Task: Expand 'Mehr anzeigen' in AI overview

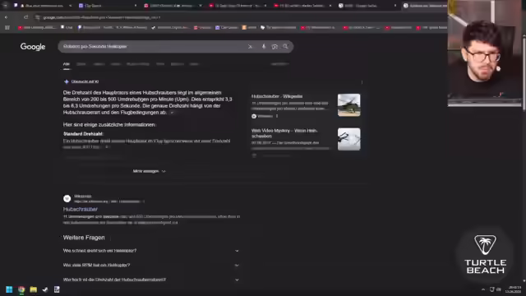Action: tap(149, 171)
